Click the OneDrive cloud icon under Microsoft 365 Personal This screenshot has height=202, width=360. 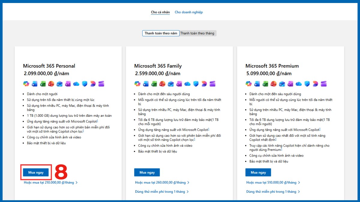[76, 83]
